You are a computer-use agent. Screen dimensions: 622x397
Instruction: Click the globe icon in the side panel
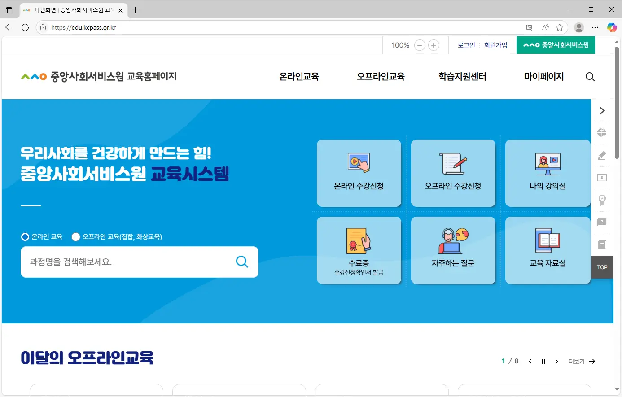click(602, 132)
